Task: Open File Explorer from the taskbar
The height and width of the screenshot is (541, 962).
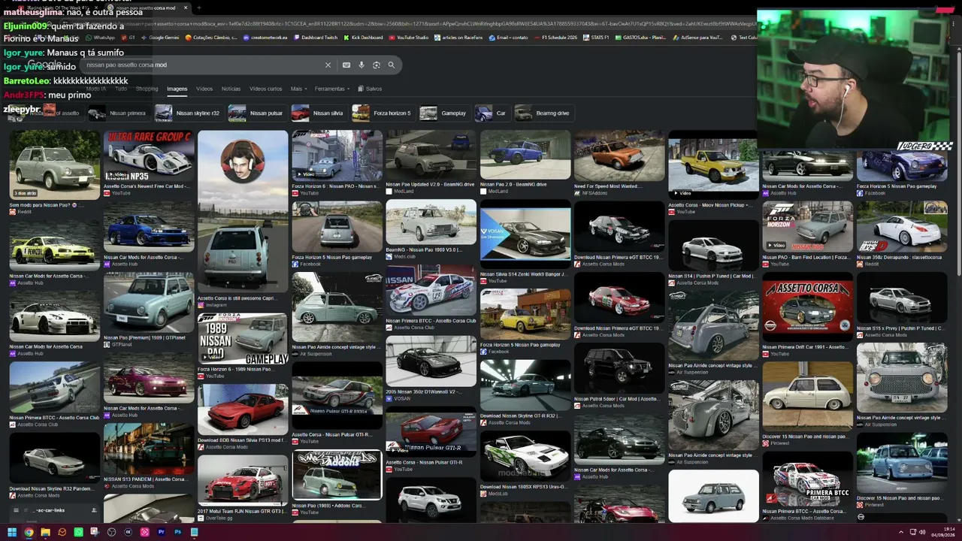Action: [45, 532]
